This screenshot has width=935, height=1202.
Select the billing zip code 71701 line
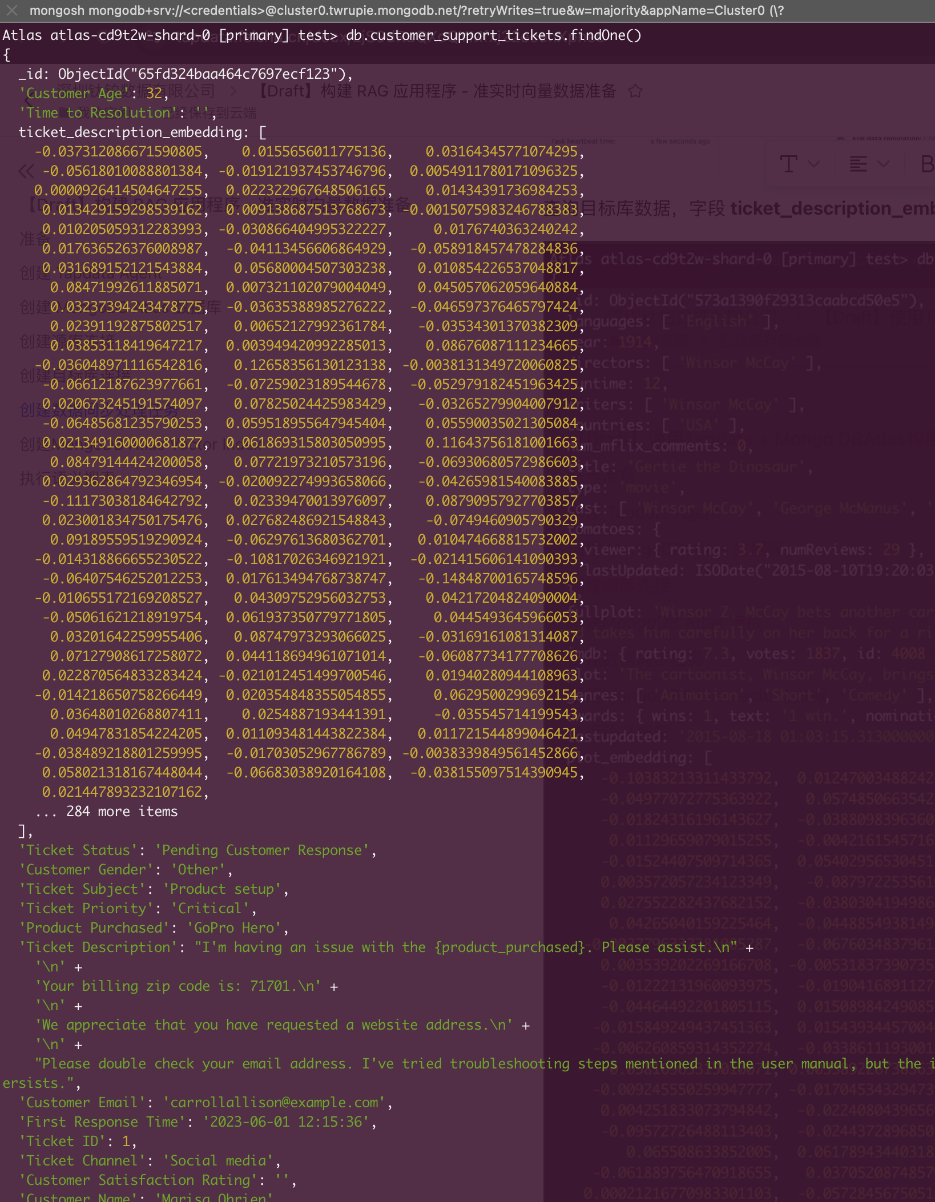coord(178,986)
